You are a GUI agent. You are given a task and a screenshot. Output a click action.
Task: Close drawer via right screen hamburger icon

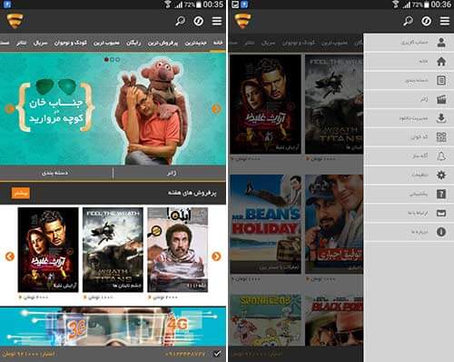pos(445,21)
